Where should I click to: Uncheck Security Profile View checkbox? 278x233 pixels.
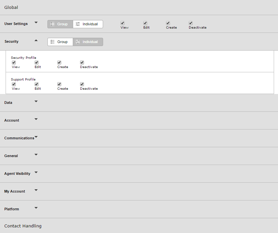point(14,62)
